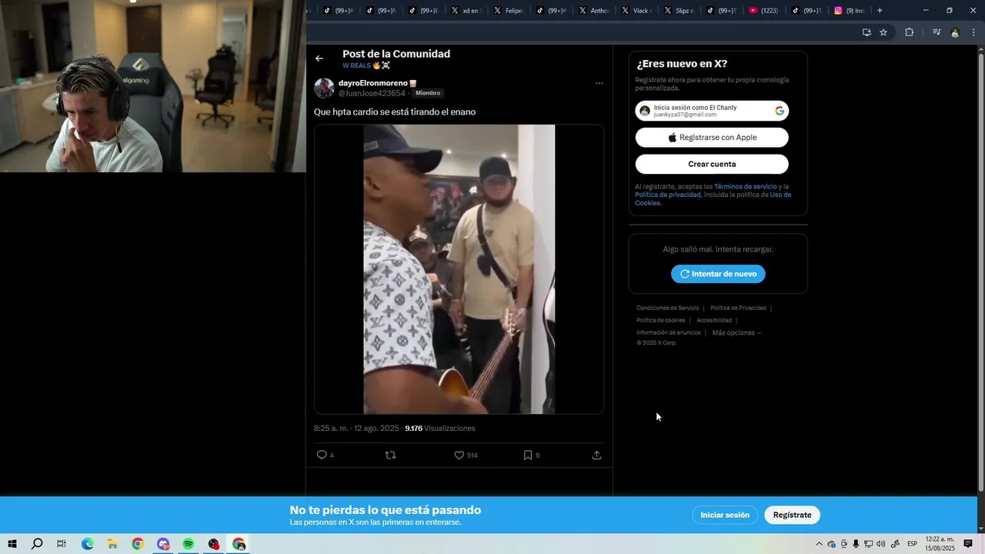The width and height of the screenshot is (985, 554).
Task: Open the Discord taskbar icon
Action: coord(163,544)
